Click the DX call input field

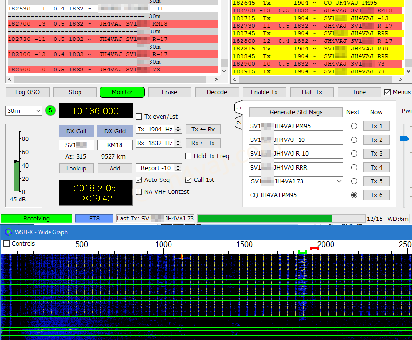tap(76, 145)
